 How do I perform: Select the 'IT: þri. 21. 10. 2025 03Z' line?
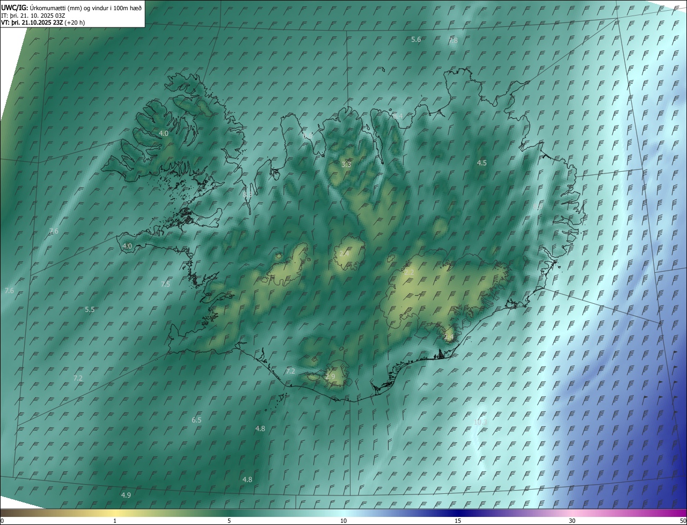(33, 15)
